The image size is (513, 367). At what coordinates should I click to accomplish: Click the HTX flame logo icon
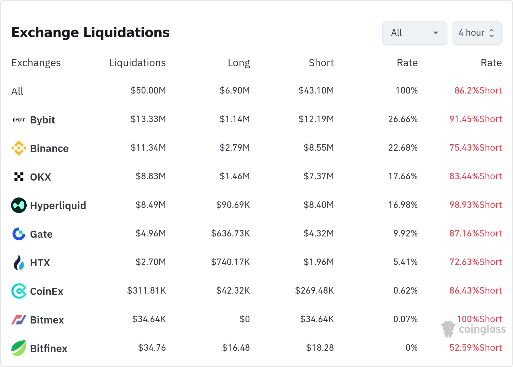tap(19, 262)
